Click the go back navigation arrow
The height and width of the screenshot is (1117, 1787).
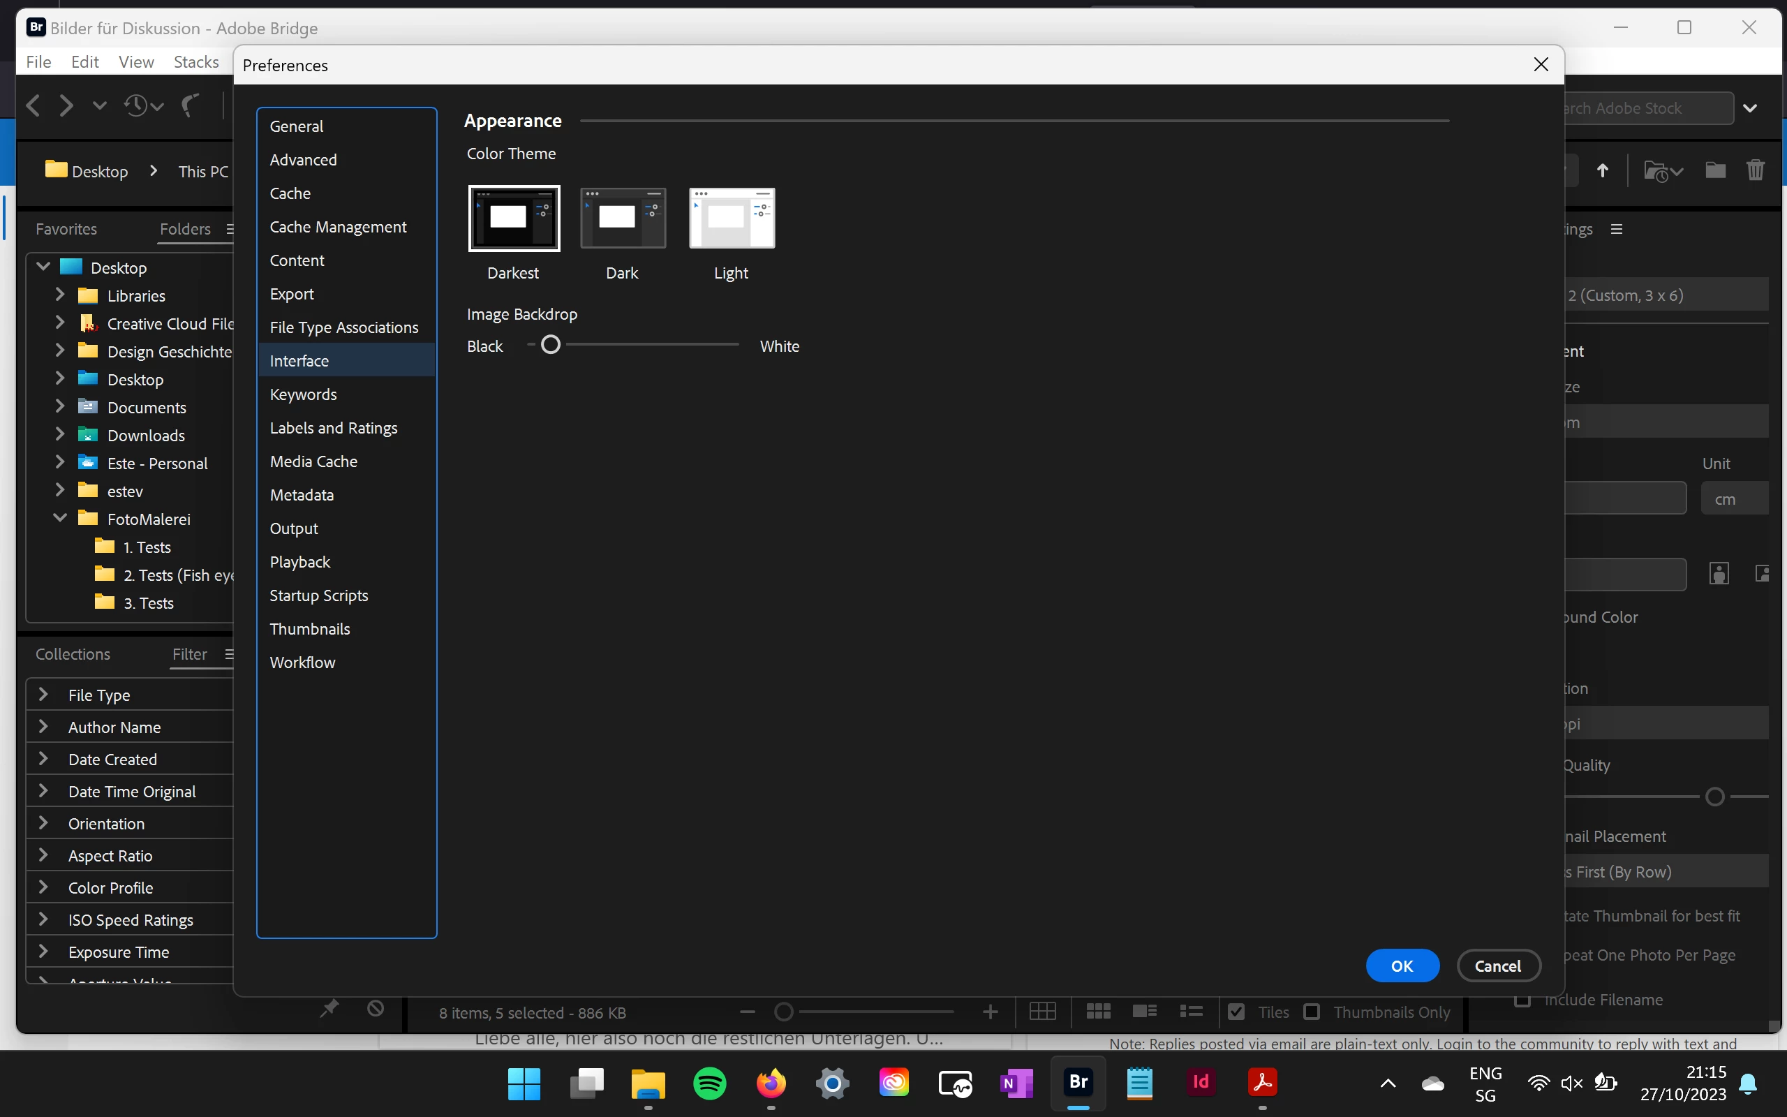pos(34,105)
